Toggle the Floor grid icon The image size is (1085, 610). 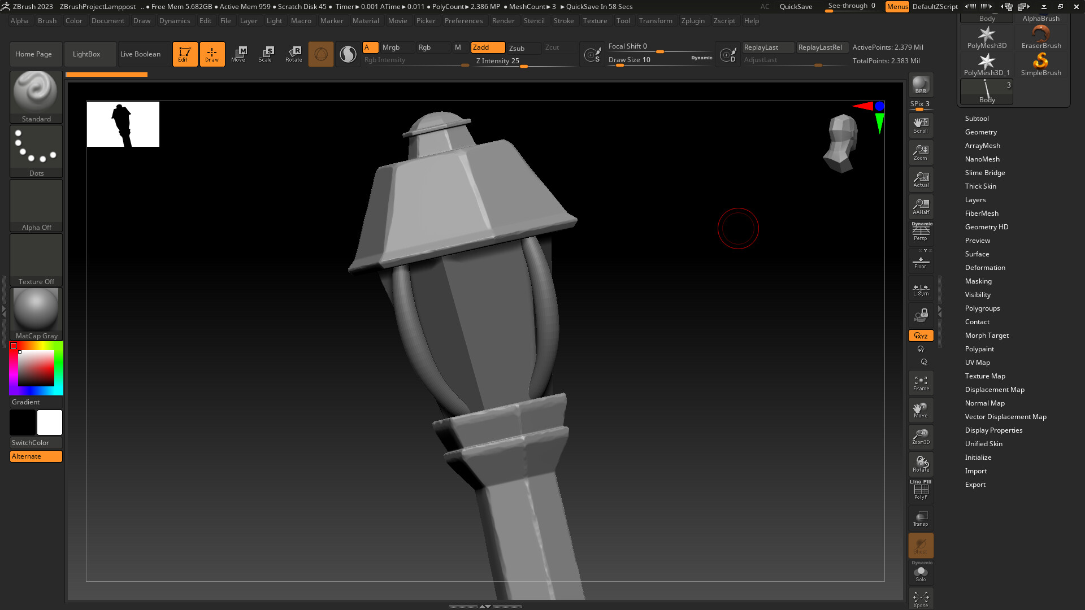coord(921,262)
